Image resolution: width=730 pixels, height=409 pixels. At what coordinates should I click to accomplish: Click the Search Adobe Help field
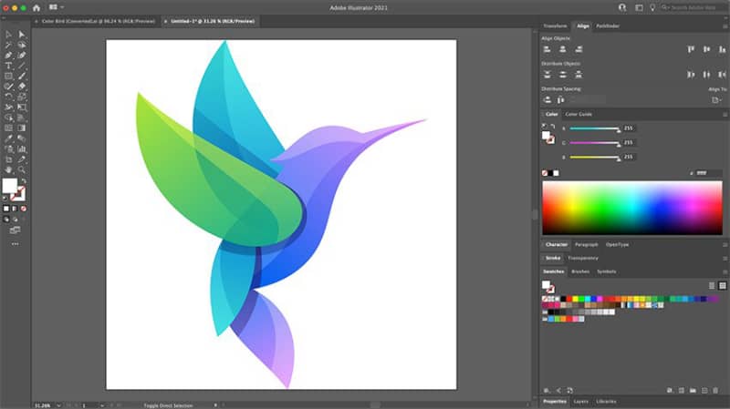(x=693, y=7)
